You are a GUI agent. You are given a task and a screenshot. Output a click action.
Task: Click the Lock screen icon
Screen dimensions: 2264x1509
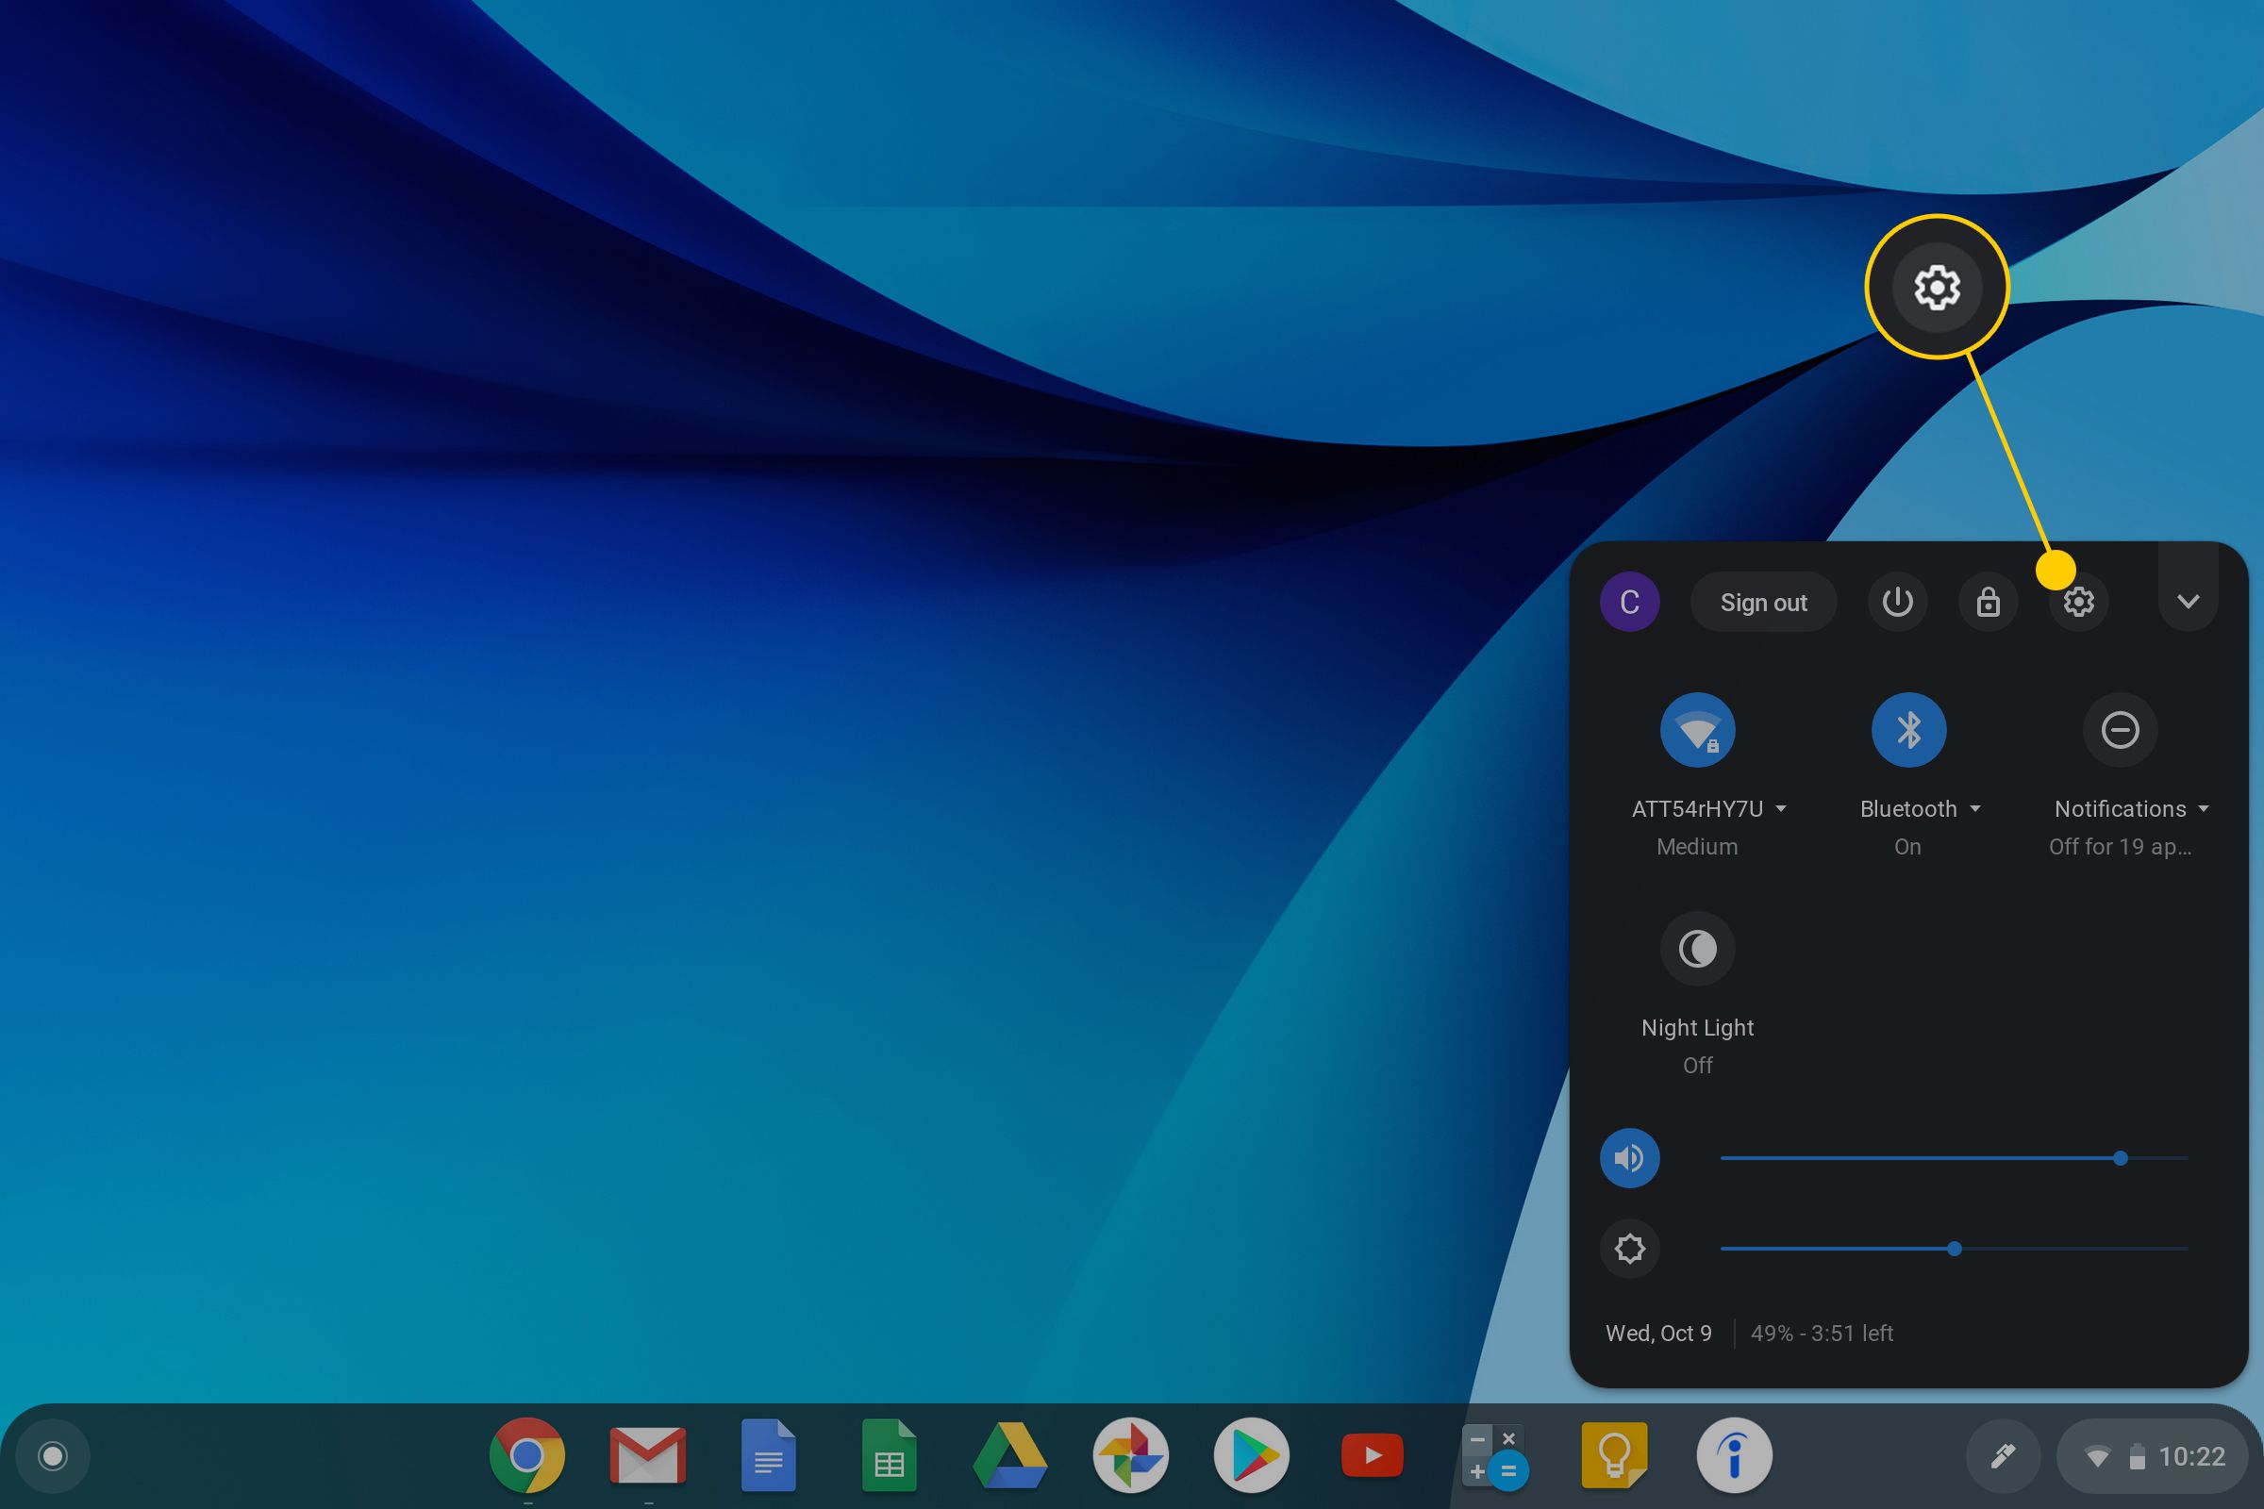click(1988, 602)
